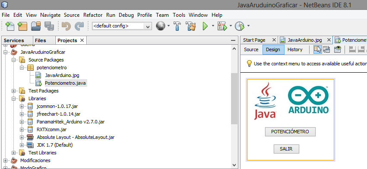The height and width of the screenshot is (169, 367).
Task: Click the Profile Project clock icon
Action: pyautogui.click(x=240, y=26)
